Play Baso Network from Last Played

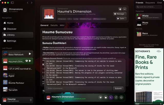pyautogui.click(x=30, y=54)
